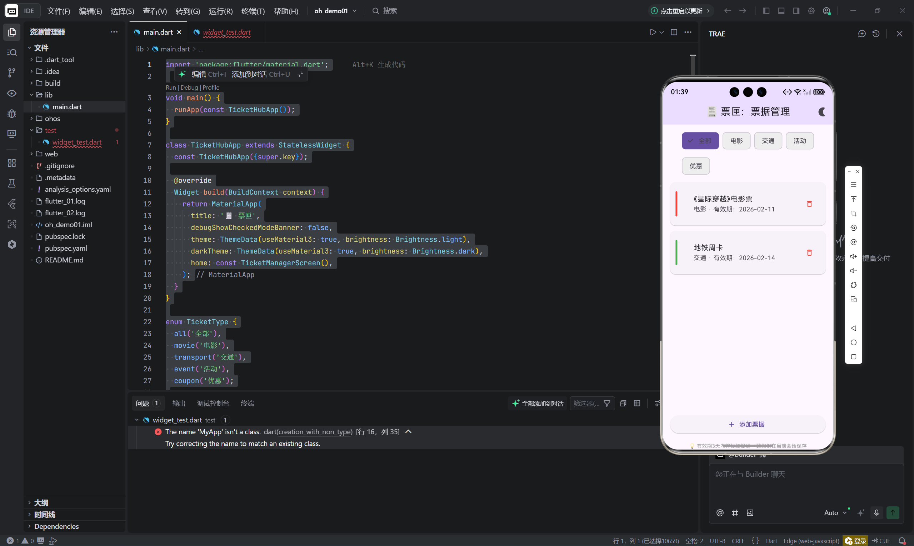Delete the 地铁周卡 ticket via trash icon

pos(809,252)
